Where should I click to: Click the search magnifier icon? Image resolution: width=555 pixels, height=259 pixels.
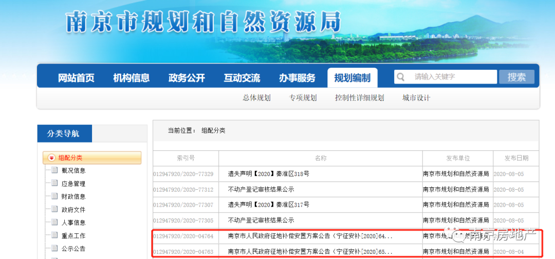pyautogui.click(x=401, y=77)
